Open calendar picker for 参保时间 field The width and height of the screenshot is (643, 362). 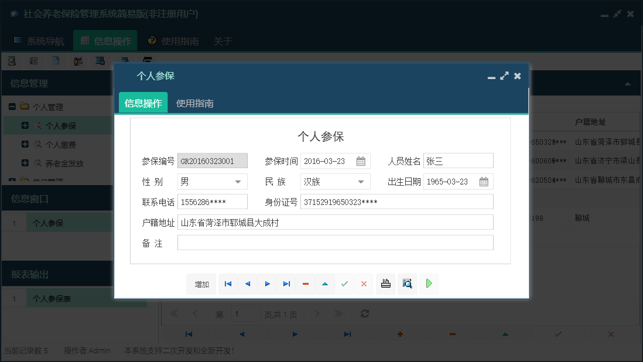[362, 160]
